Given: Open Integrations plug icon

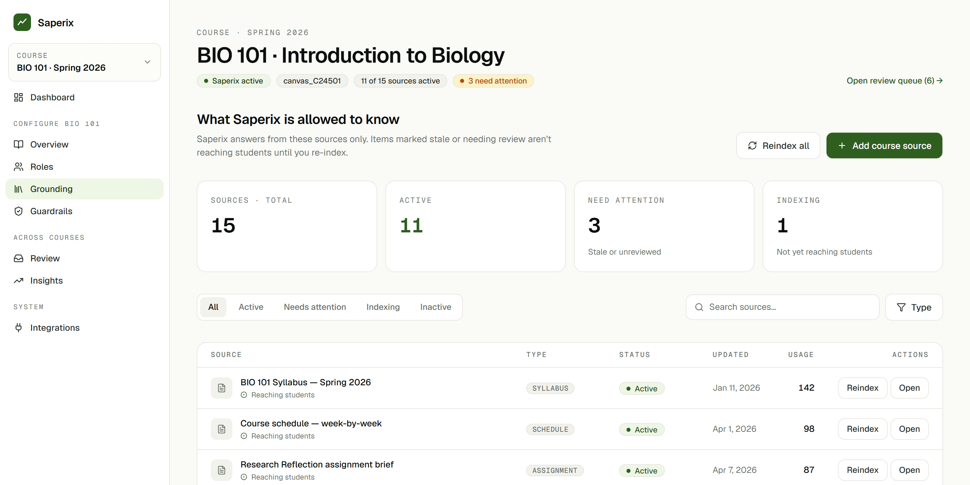Looking at the screenshot, I should pos(19,328).
